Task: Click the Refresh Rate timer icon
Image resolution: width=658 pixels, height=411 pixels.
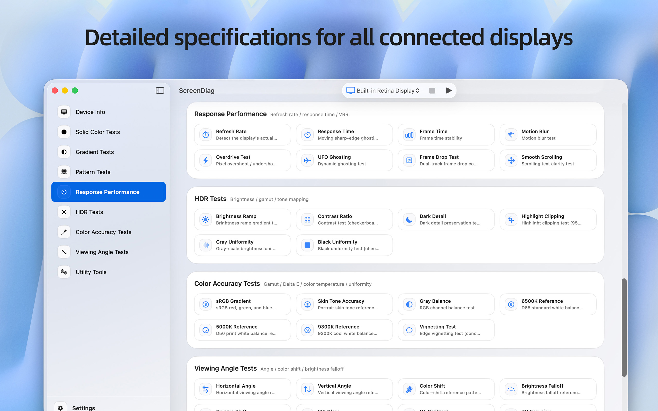Action: (206, 135)
